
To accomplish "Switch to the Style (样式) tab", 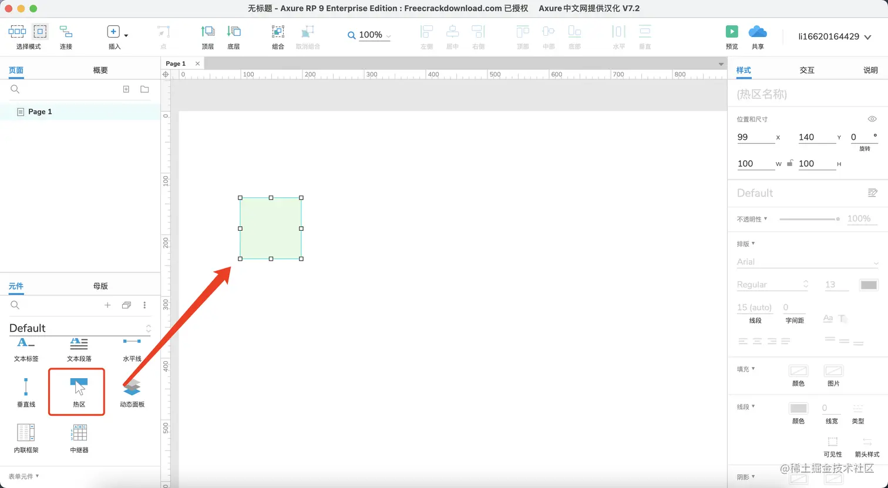I will 744,70.
